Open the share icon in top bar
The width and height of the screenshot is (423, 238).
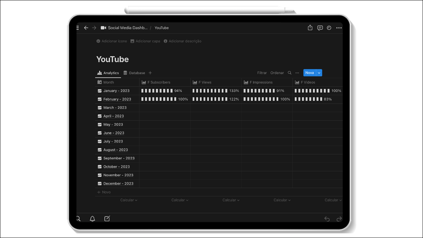coord(310,28)
